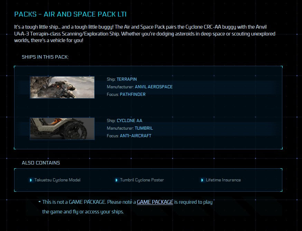Click the PACKS - AIR AND SPACE PACK LTI heading
This screenshot has height=231, width=302.
pos(70,14)
